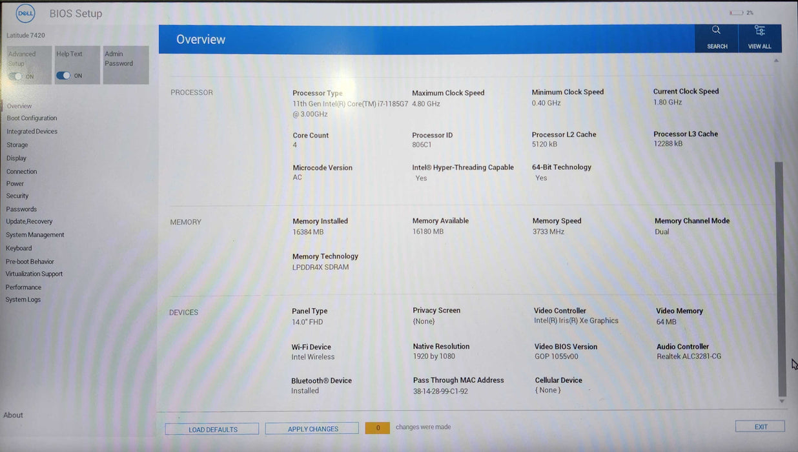
Task: Open the Security menu item
Action: (17, 196)
